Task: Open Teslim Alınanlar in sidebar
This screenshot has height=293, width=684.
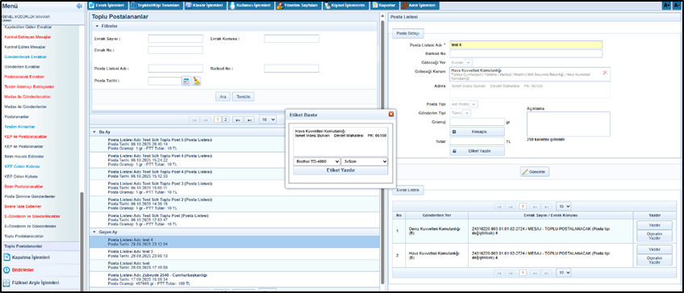Action: pos(19,126)
